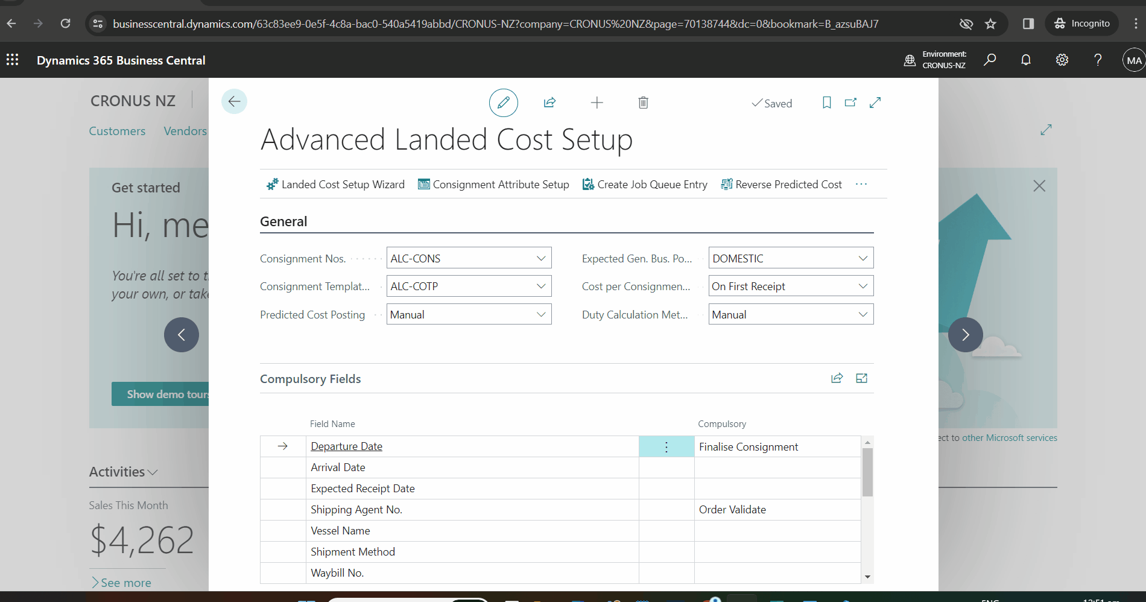Click See more under Sales This Month
This screenshot has width=1146, height=602.
point(121,583)
